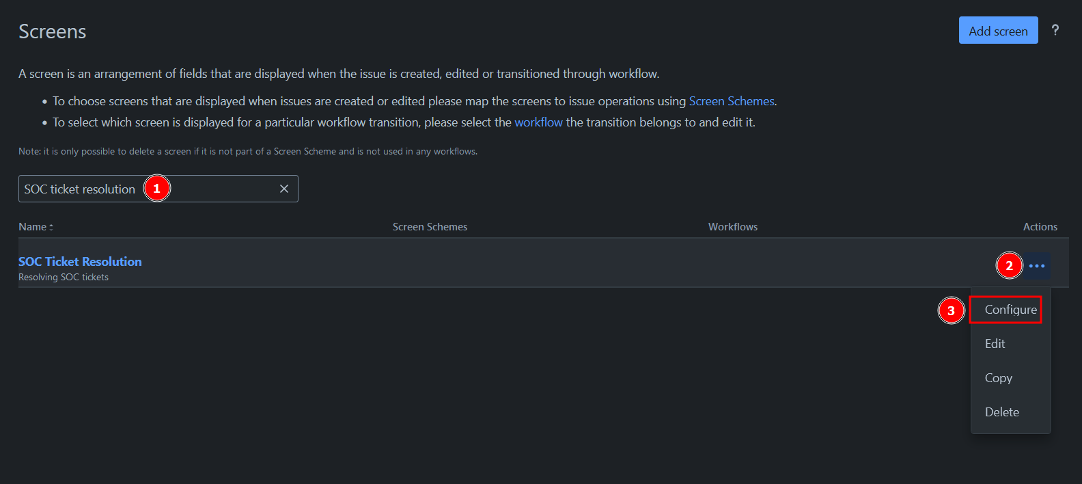This screenshot has width=1082, height=484.
Task: Choose Configure from the actions menu
Action: tap(1010, 310)
